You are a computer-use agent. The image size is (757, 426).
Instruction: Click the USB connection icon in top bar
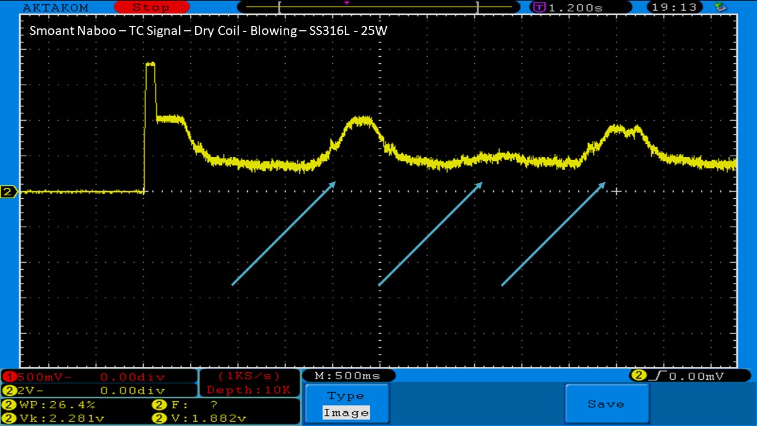click(x=720, y=7)
